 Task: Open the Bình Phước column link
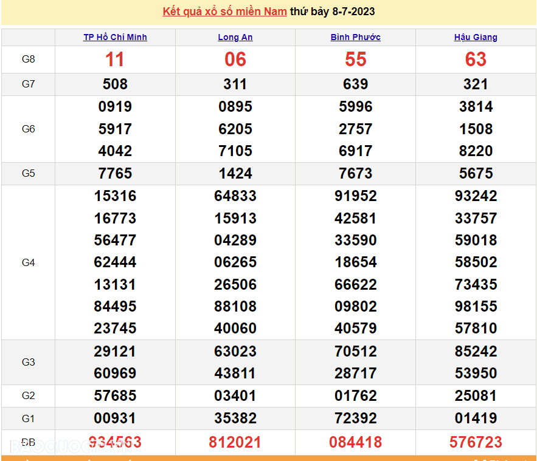coord(355,37)
